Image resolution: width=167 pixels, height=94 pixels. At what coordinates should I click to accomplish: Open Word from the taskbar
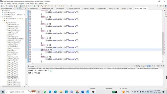[x=82, y=92]
